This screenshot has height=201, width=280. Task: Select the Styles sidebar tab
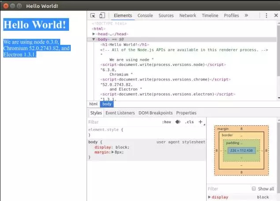pyautogui.click(x=96, y=113)
